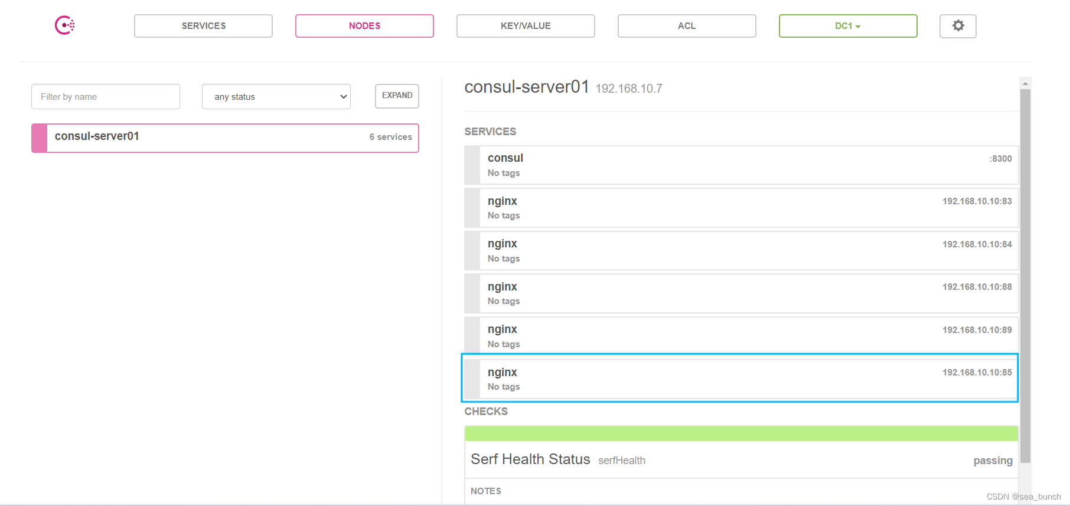The height and width of the screenshot is (506, 1070).
Task: Open nginx service at 192.168.10.10:89
Action: 741,337
